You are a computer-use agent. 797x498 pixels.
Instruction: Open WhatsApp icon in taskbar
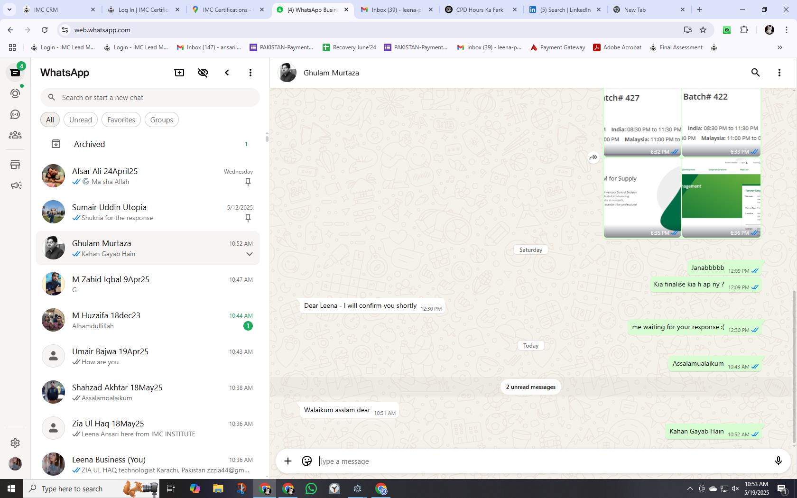coord(311,489)
